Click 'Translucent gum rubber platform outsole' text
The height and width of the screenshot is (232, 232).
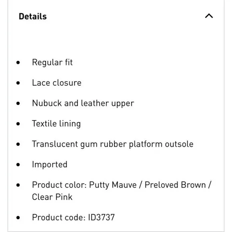[113, 144]
